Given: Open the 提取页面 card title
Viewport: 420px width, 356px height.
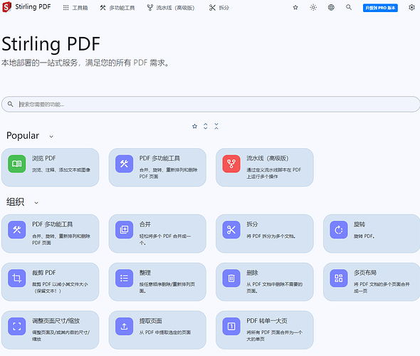Looking at the screenshot, I should pyautogui.click(x=150, y=321).
